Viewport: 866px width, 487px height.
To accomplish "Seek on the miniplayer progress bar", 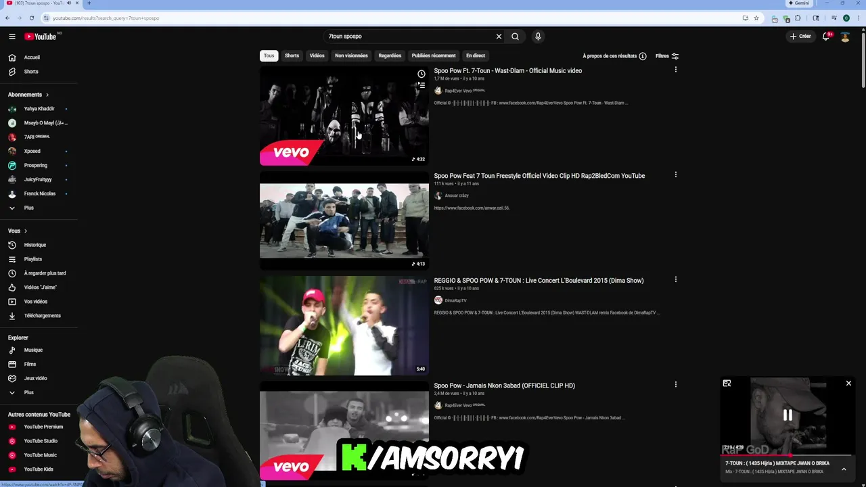I will (788, 455).
